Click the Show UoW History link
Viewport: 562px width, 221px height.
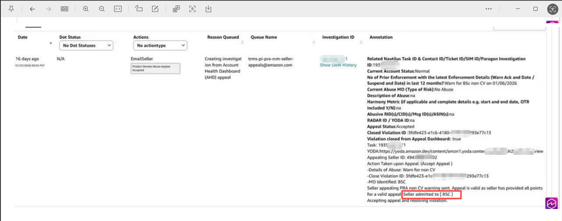coord(338,65)
